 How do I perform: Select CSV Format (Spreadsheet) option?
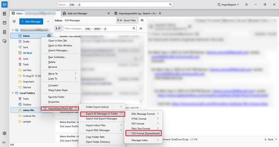tap(144, 133)
